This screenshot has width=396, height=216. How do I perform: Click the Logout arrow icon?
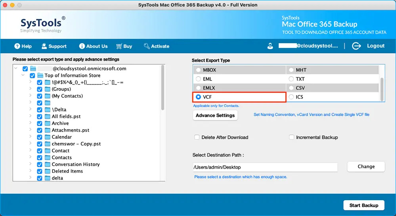pos(356,46)
